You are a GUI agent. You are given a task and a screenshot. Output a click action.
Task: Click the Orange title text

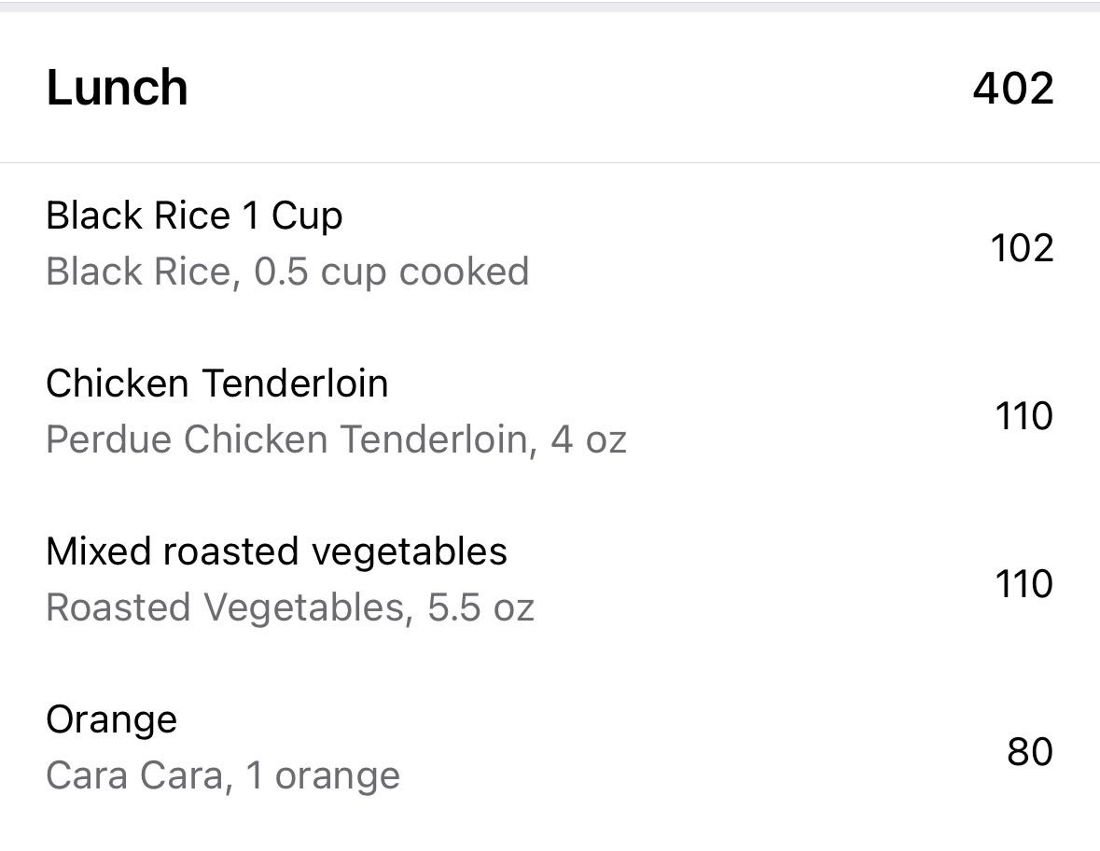click(x=112, y=719)
